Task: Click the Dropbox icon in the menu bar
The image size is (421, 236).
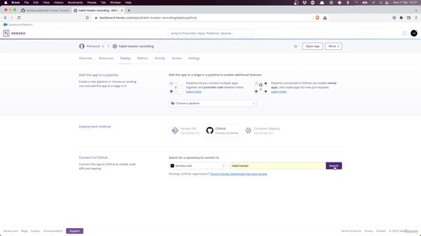Action: coord(305,3)
